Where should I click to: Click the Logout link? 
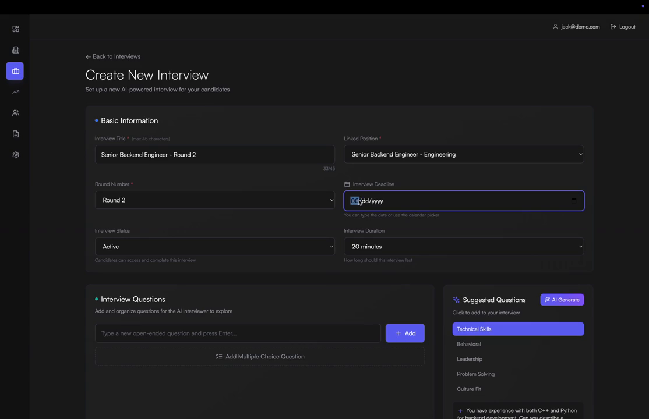pyautogui.click(x=623, y=26)
